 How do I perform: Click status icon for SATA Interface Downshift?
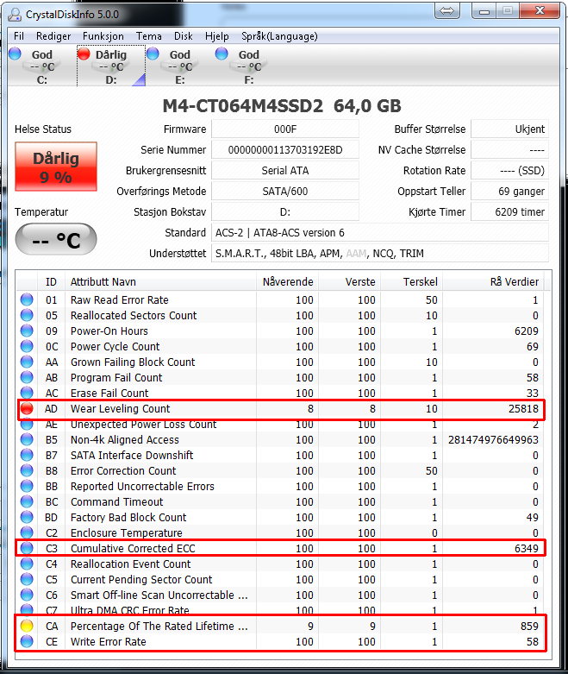pyautogui.click(x=27, y=455)
